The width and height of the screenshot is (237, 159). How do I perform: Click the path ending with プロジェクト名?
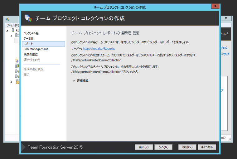click(x=104, y=72)
